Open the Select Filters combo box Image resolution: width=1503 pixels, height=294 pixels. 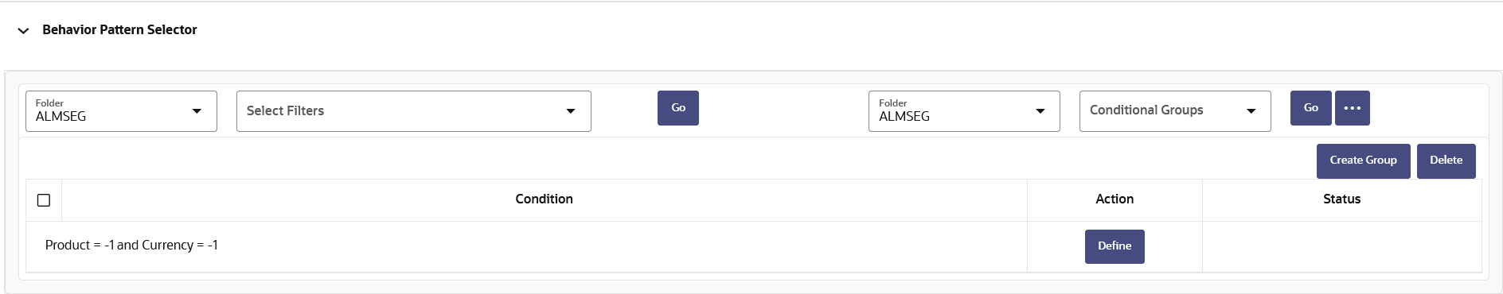tap(414, 111)
